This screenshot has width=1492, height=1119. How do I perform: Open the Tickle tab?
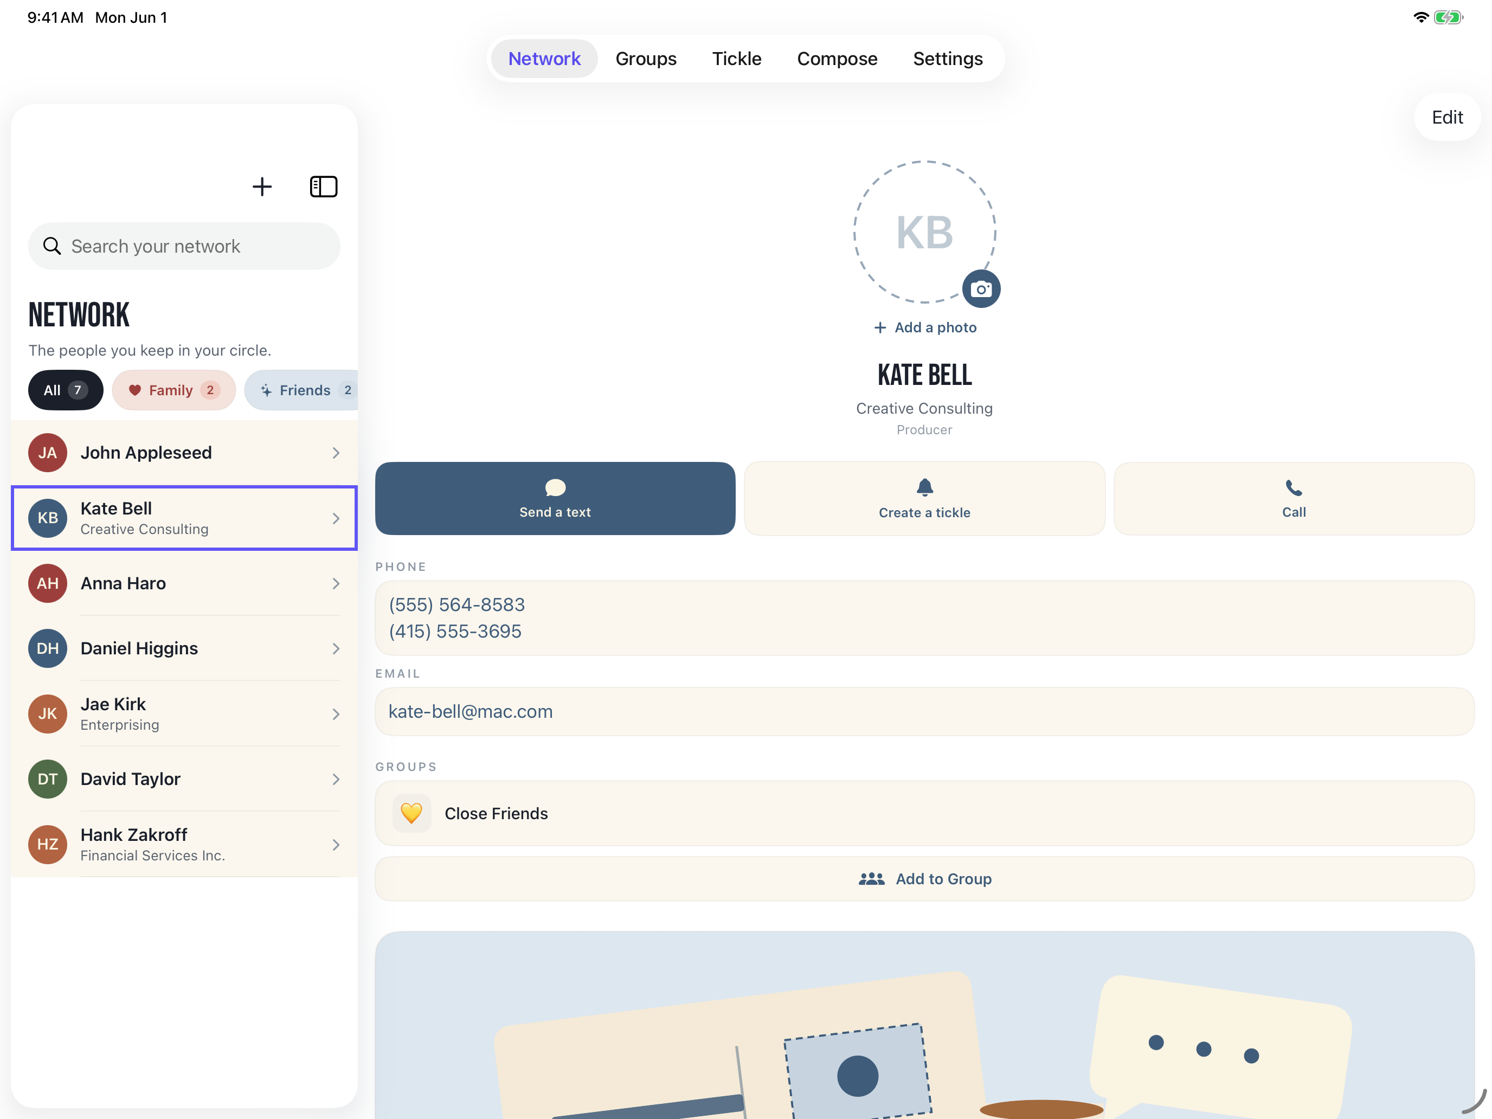(737, 59)
